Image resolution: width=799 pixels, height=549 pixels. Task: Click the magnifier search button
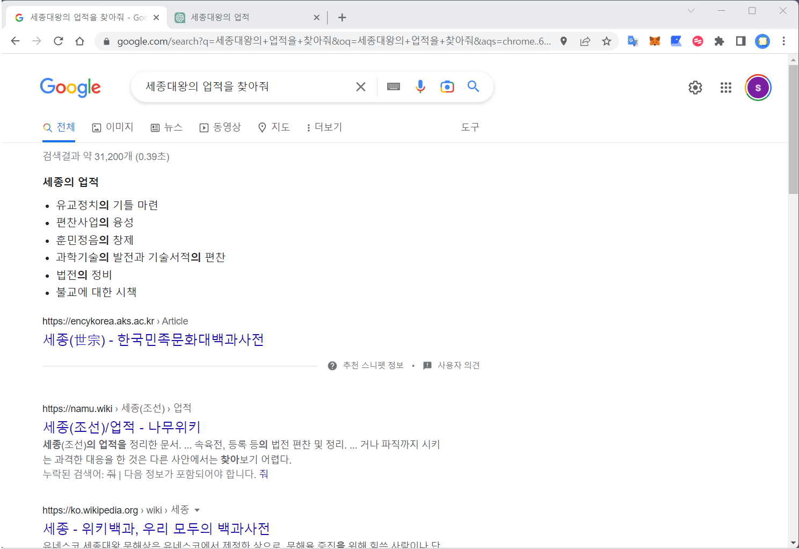coord(473,86)
